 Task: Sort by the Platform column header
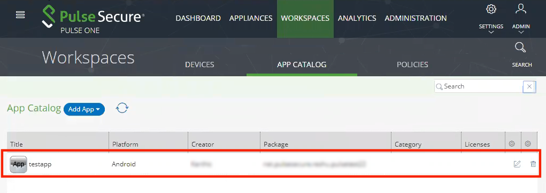tap(125, 144)
